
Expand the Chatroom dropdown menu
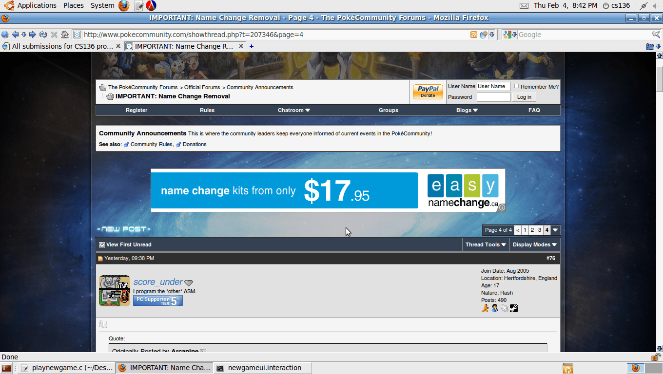(294, 110)
